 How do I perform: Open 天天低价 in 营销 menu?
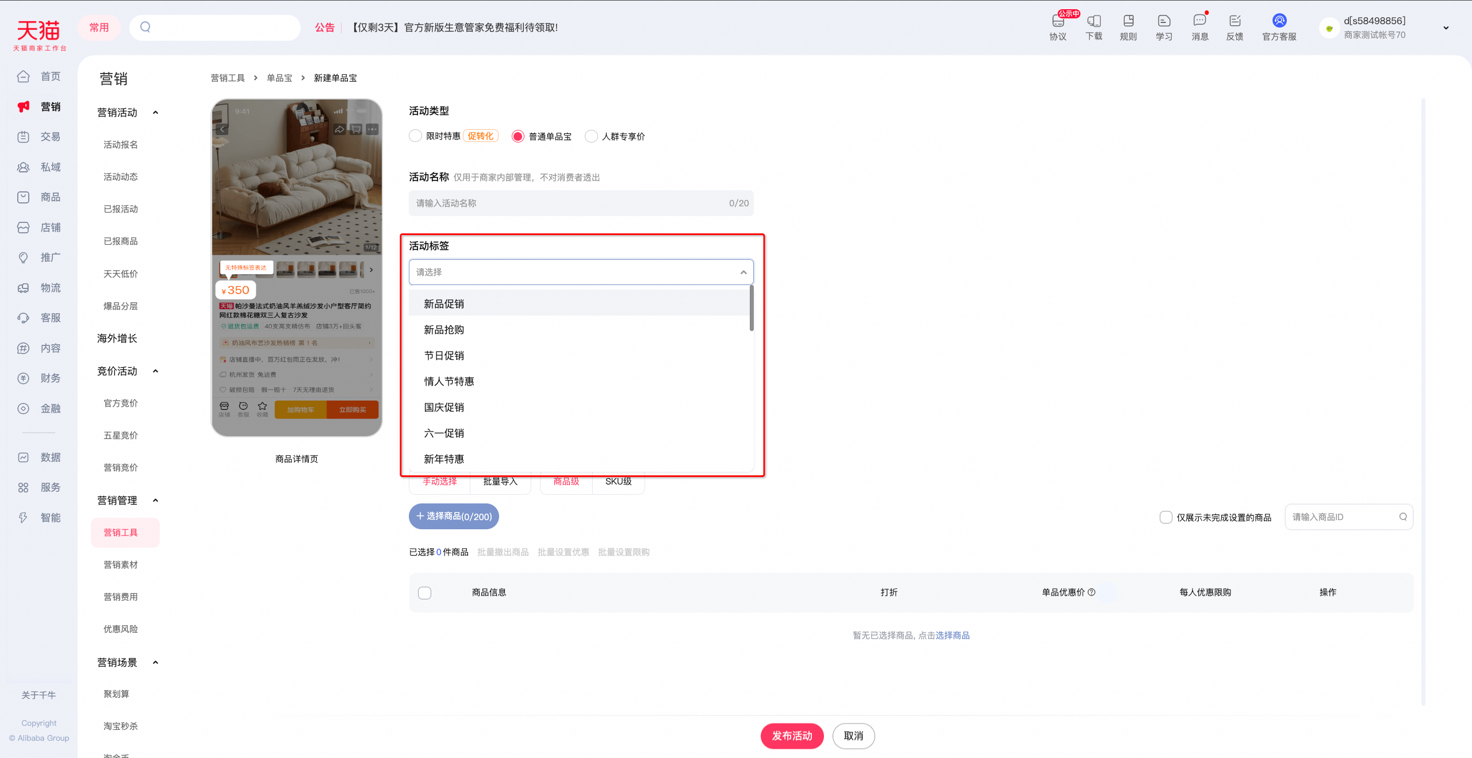pos(121,274)
